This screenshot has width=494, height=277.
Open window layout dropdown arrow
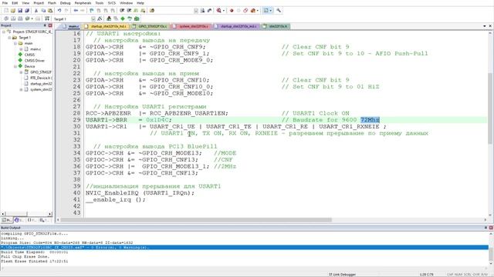[271, 11]
